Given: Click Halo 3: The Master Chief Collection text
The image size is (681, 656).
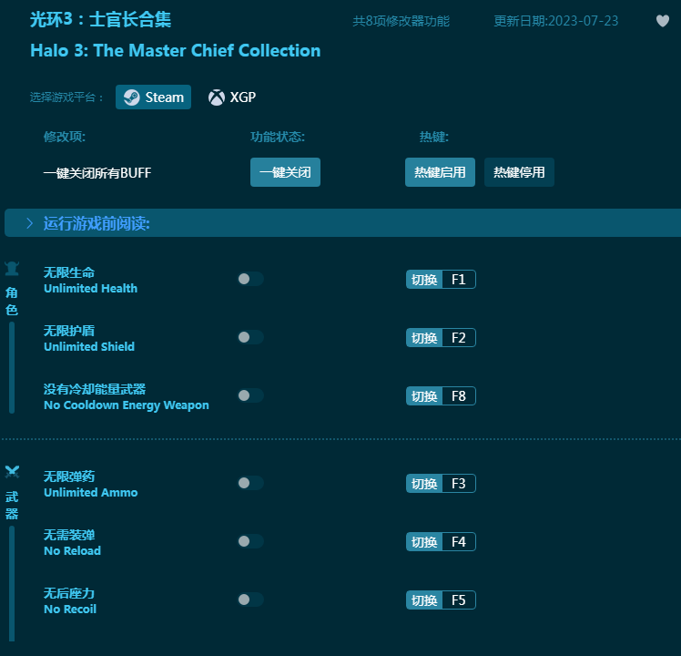Looking at the screenshot, I should [176, 50].
